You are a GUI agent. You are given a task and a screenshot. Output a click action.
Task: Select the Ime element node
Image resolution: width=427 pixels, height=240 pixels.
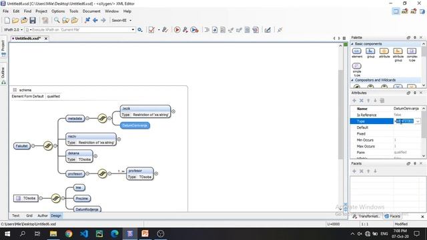tap(79, 188)
